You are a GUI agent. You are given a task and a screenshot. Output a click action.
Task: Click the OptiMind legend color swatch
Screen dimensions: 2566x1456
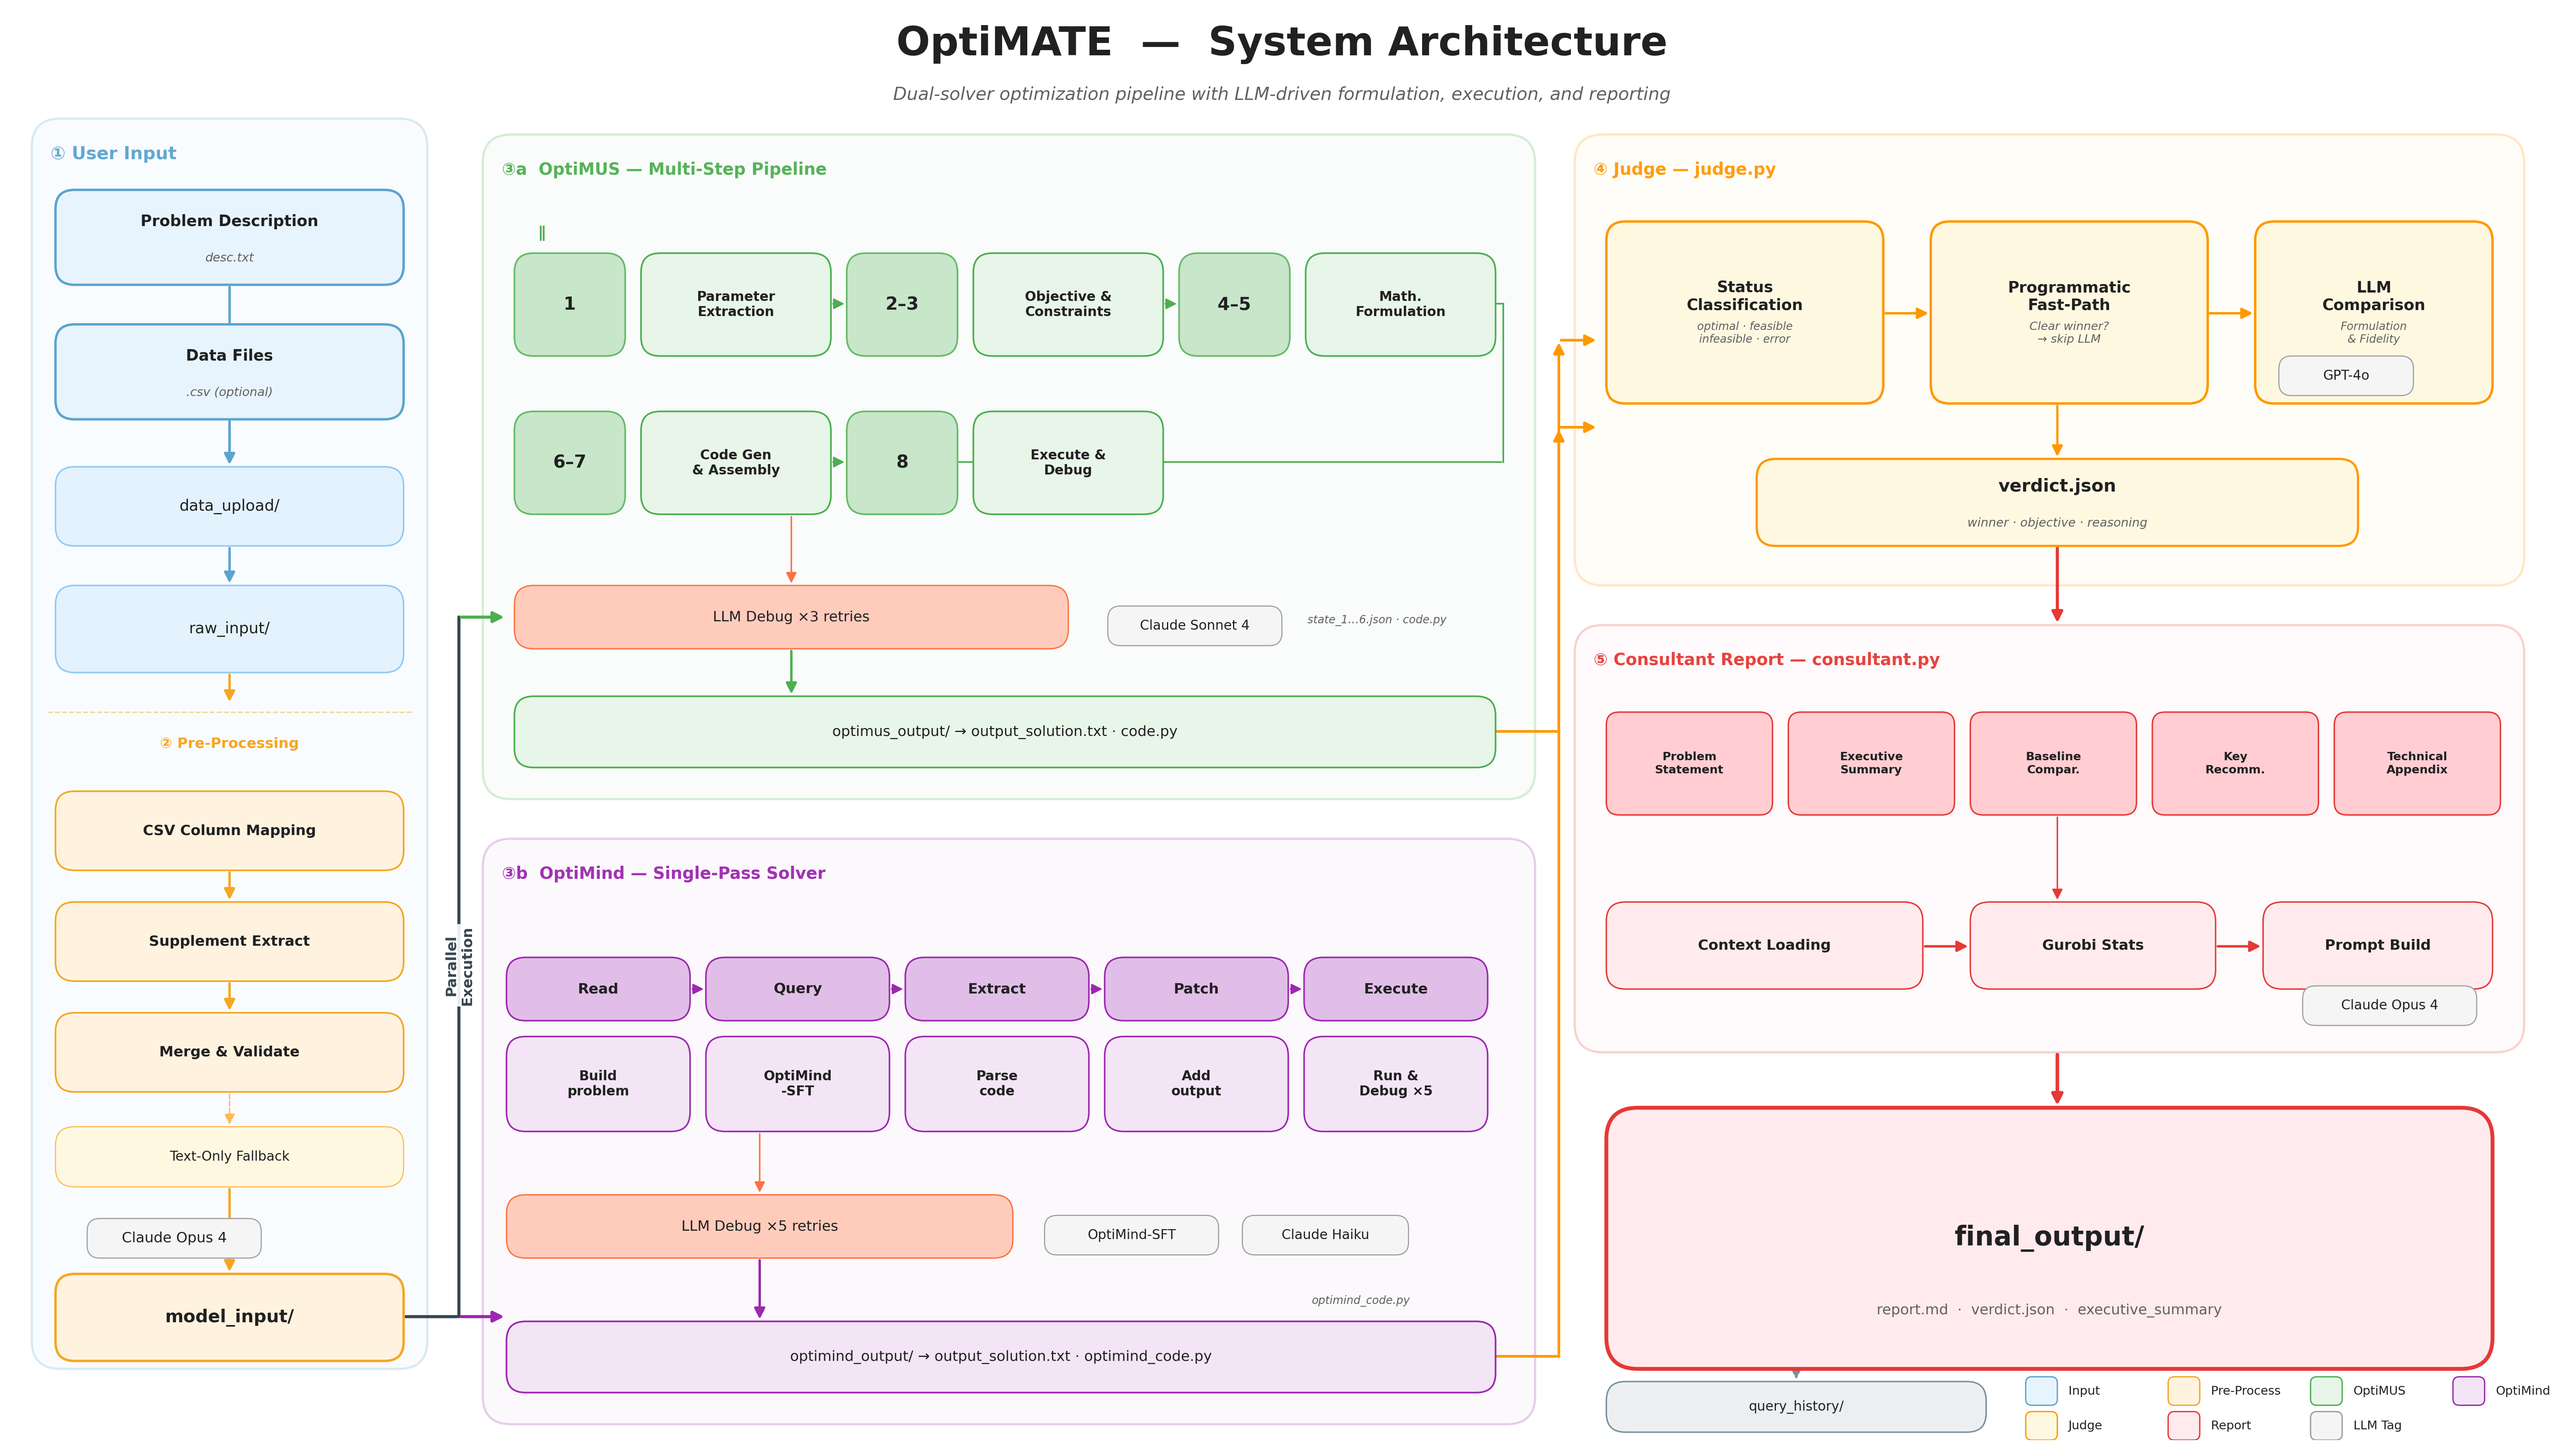tap(2469, 1391)
